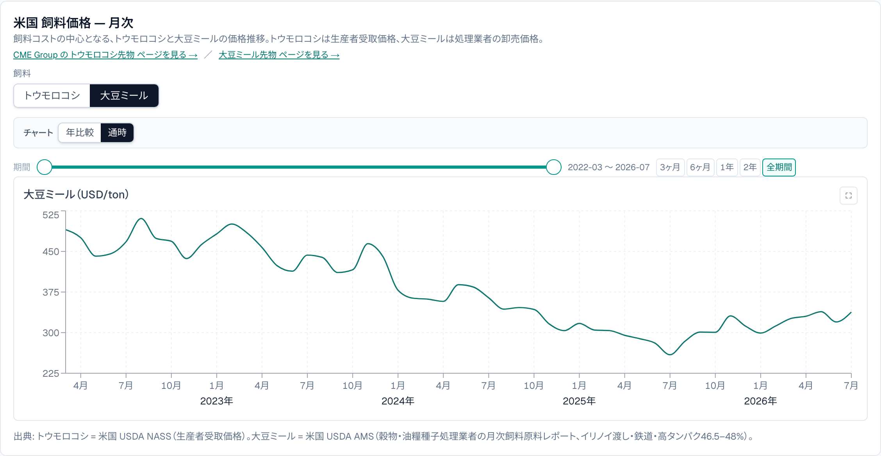
Task: Click the date range text 2022-03 〜 2026-07
Action: click(608, 167)
